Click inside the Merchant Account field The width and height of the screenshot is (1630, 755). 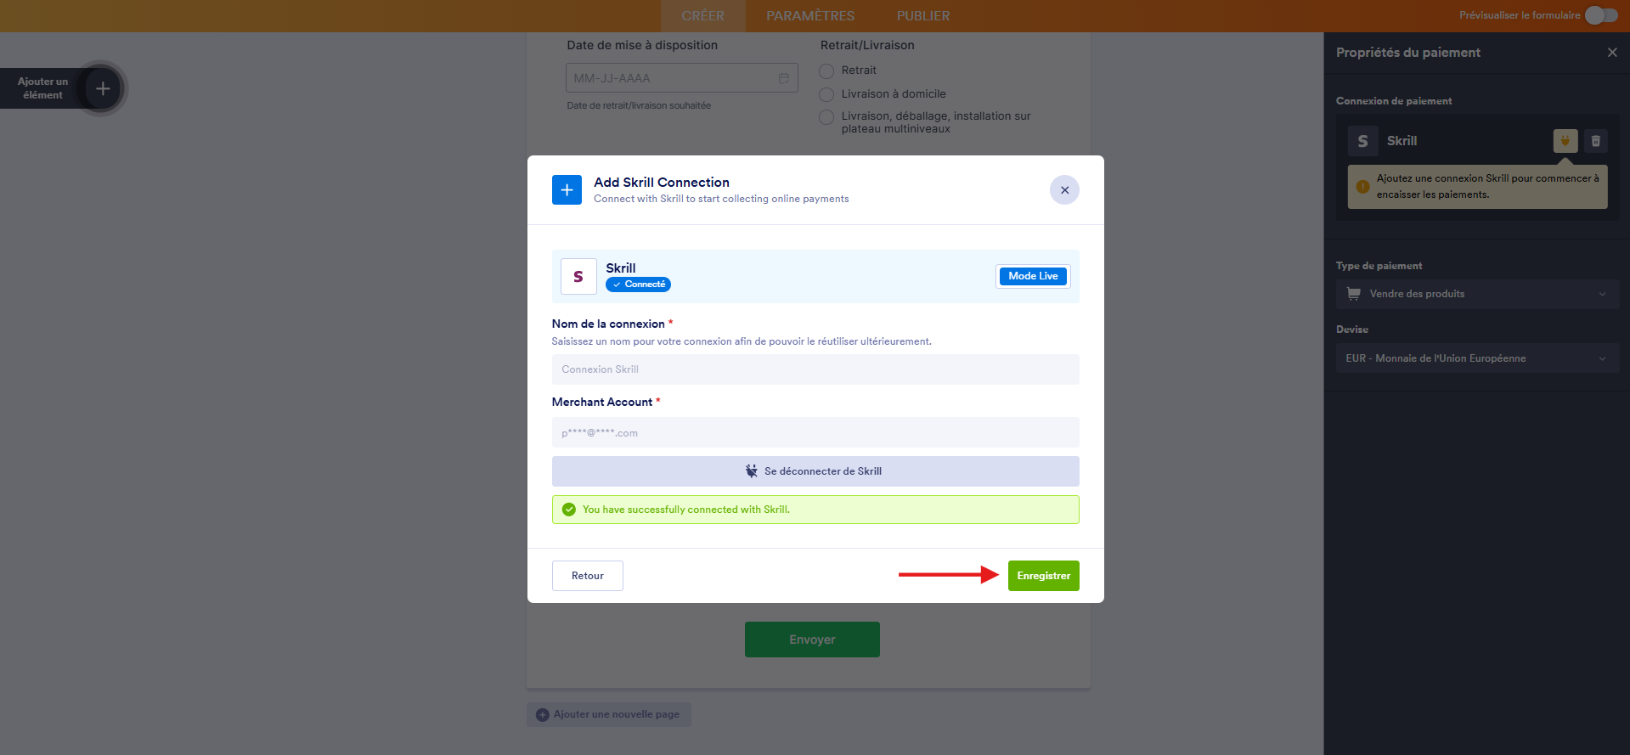click(815, 432)
